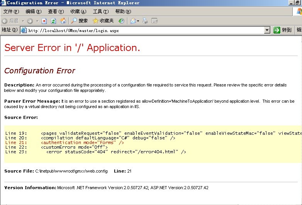This screenshot has height=205, width=302.
Task: Go to the home page via the house icon
Action: click(63, 21)
